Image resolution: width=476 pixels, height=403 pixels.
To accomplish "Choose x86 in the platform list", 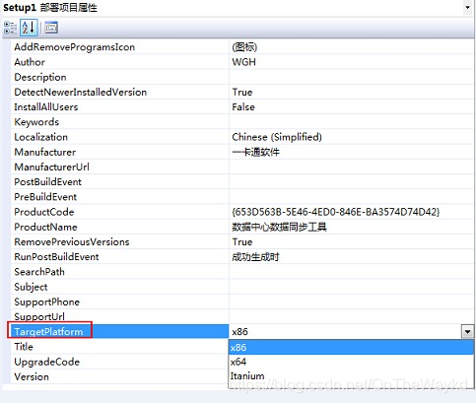I will [351, 348].
